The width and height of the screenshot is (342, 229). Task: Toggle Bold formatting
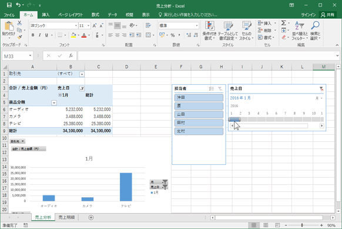[33, 35]
